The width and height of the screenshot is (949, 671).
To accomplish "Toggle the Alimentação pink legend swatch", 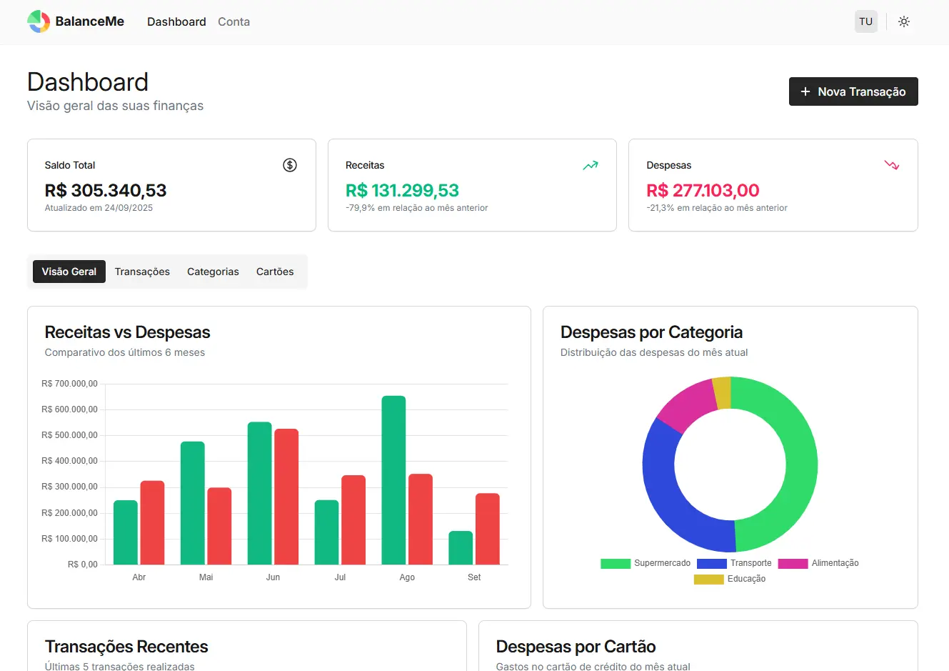I will (793, 564).
